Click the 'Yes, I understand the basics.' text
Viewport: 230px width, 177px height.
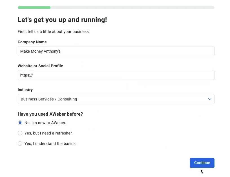coord(50,144)
